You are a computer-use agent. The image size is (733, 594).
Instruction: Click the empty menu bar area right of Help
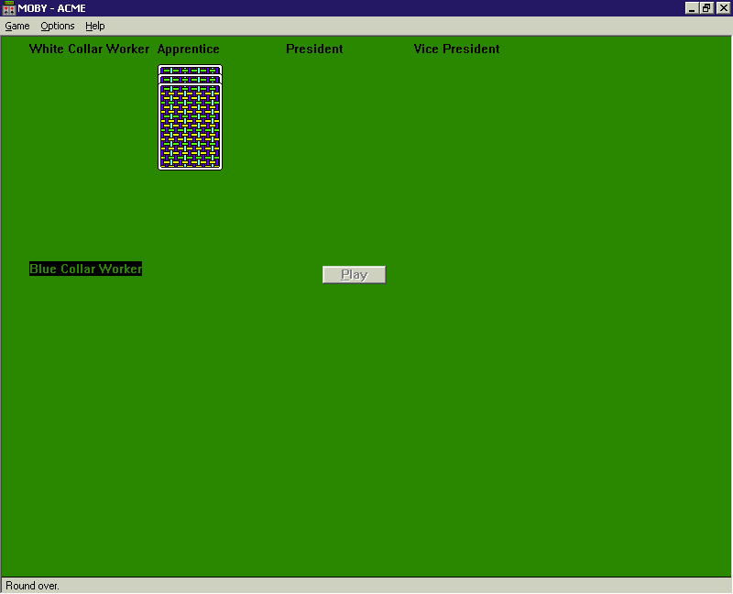(412, 27)
